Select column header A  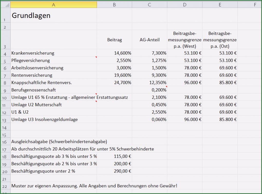point(53,4)
